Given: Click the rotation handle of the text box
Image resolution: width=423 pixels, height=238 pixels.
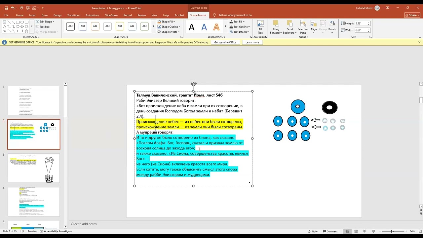Looking at the screenshot, I should click(194, 84).
